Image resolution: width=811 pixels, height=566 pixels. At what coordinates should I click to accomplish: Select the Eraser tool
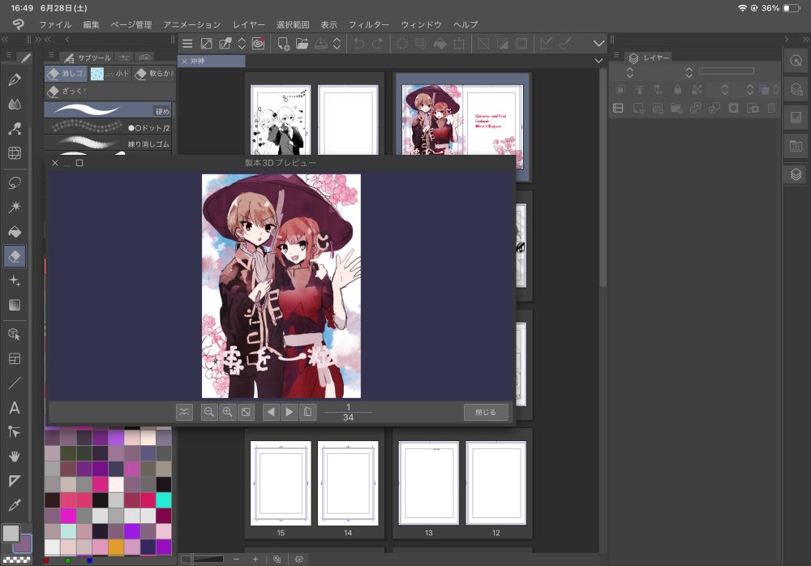[15, 256]
